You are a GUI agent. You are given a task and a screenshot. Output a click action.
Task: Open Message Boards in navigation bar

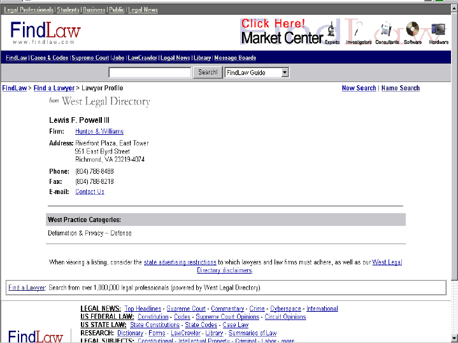pyautogui.click(x=235, y=58)
